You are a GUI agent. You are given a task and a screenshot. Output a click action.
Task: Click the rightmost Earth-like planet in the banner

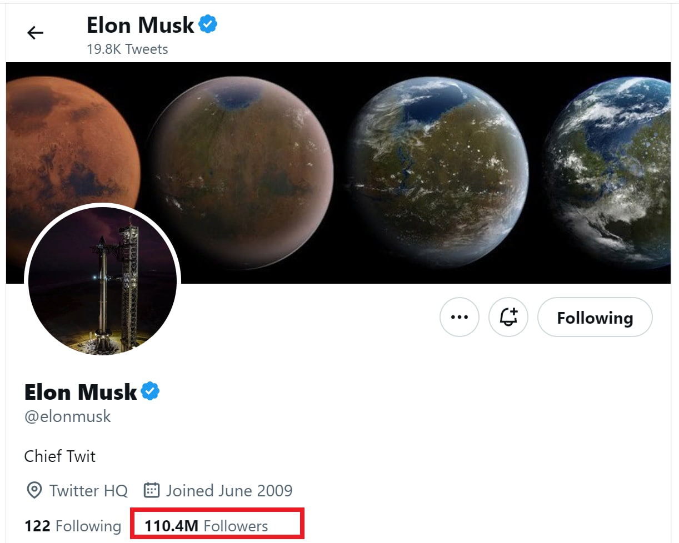(611, 172)
